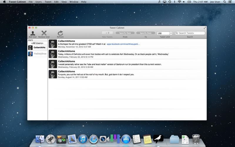Open the Tweet Cabinet application menu

click(x=17, y=2)
